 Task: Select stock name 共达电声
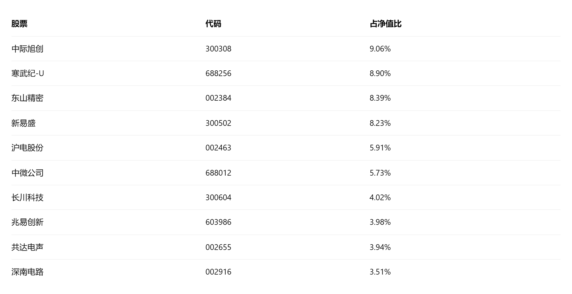[27, 247]
